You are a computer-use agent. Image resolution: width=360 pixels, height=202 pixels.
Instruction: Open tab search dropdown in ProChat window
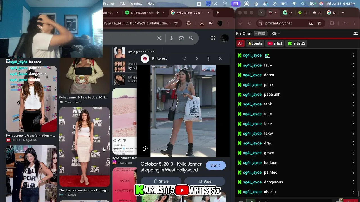click(x=262, y=13)
